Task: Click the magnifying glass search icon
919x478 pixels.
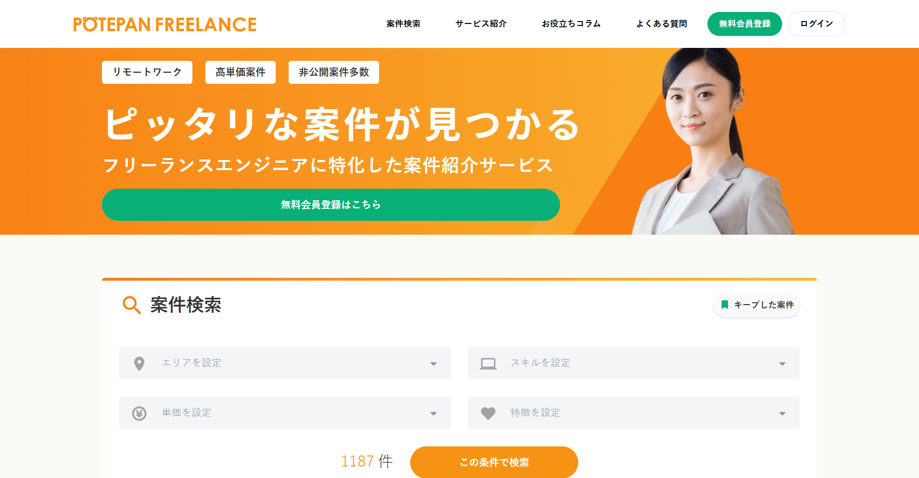Action: click(x=132, y=305)
